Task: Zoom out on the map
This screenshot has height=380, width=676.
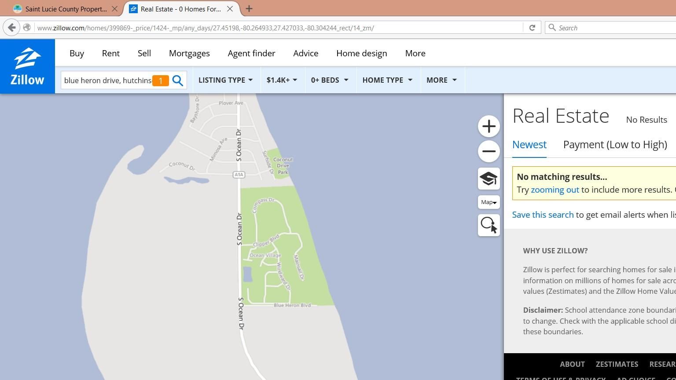Action: [x=489, y=151]
